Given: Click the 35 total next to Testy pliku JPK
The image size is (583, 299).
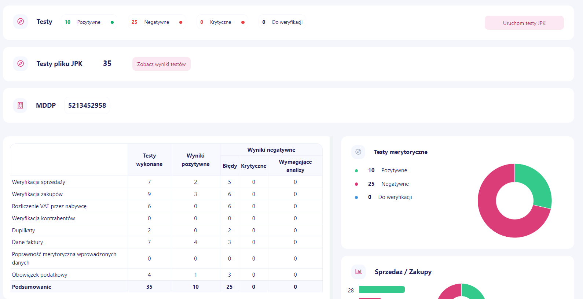Looking at the screenshot, I should click(107, 63).
